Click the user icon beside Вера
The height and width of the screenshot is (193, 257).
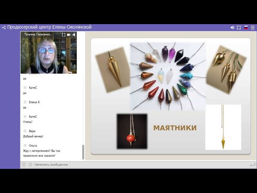(x=25, y=131)
